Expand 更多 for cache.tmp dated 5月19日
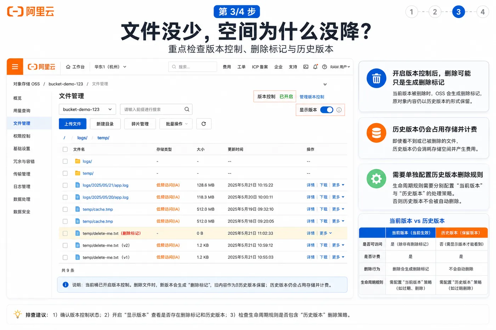 click(x=338, y=209)
